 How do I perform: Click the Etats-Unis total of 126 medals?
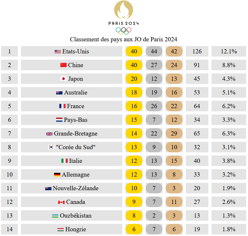(197, 51)
